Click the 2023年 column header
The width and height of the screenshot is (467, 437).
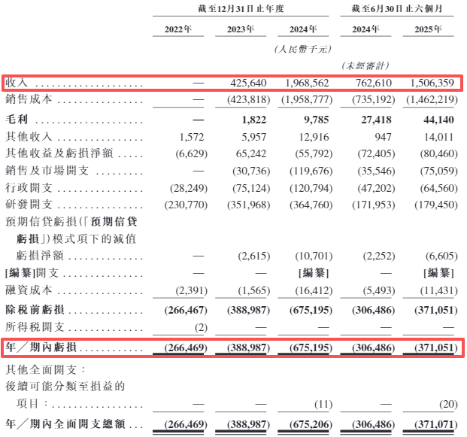coord(241,29)
